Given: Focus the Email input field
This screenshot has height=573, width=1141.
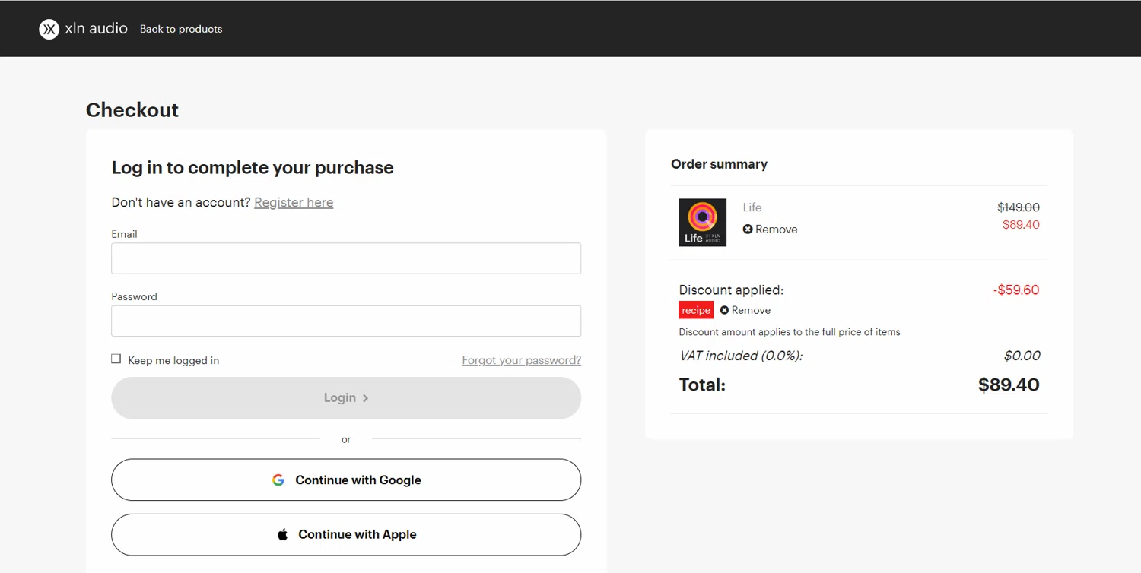Looking at the screenshot, I should point(346,258).
